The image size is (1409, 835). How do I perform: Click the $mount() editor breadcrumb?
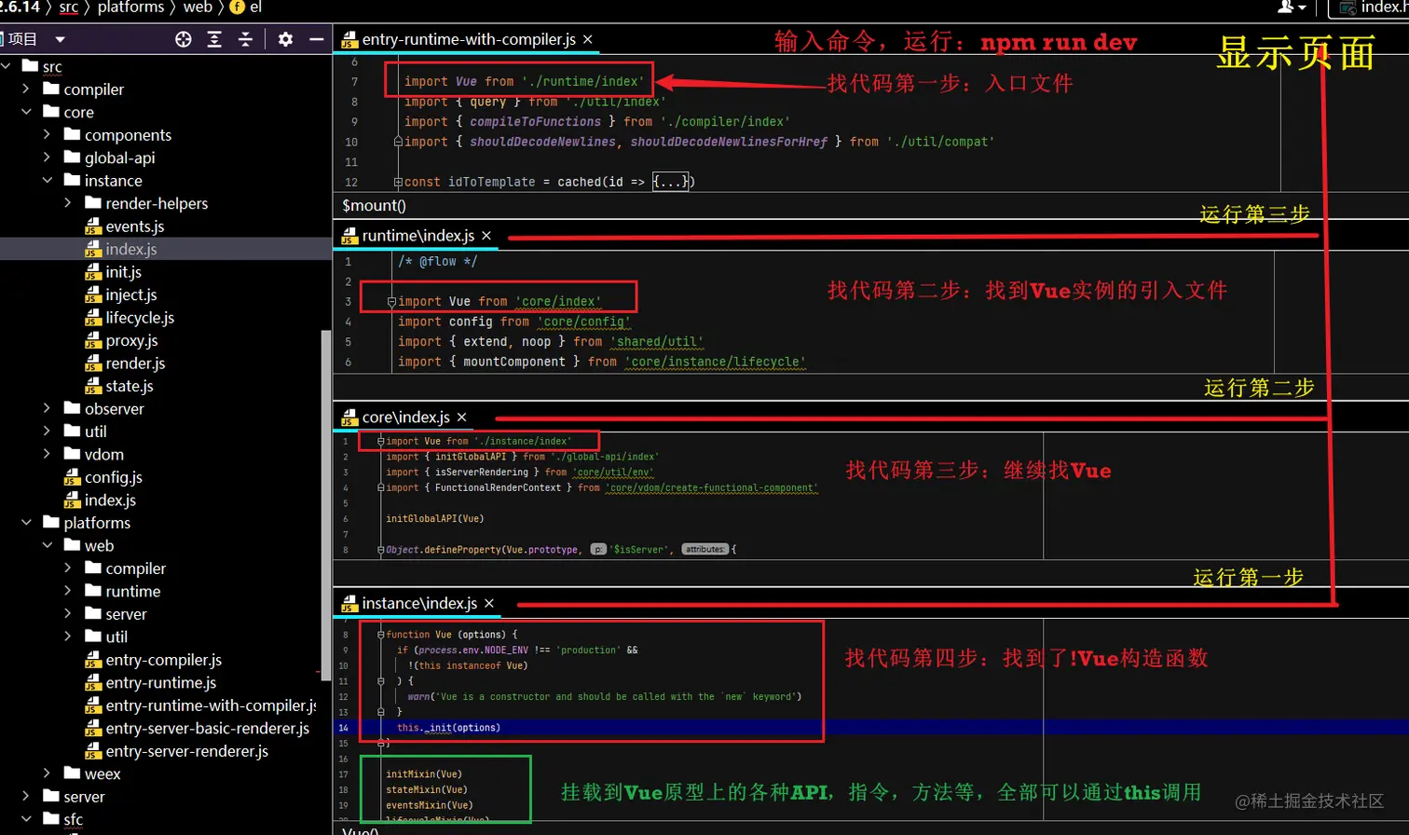[x=374, y=206]
